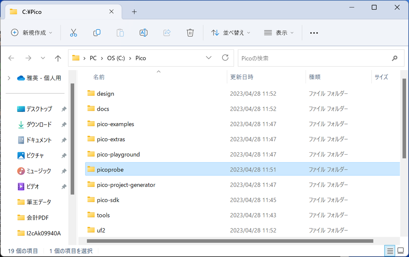
Task: Open the 表示 (View) dropdown
Action: (279, 33)
